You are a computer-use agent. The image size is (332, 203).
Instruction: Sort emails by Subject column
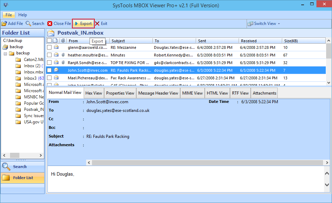tap(131, 41)
